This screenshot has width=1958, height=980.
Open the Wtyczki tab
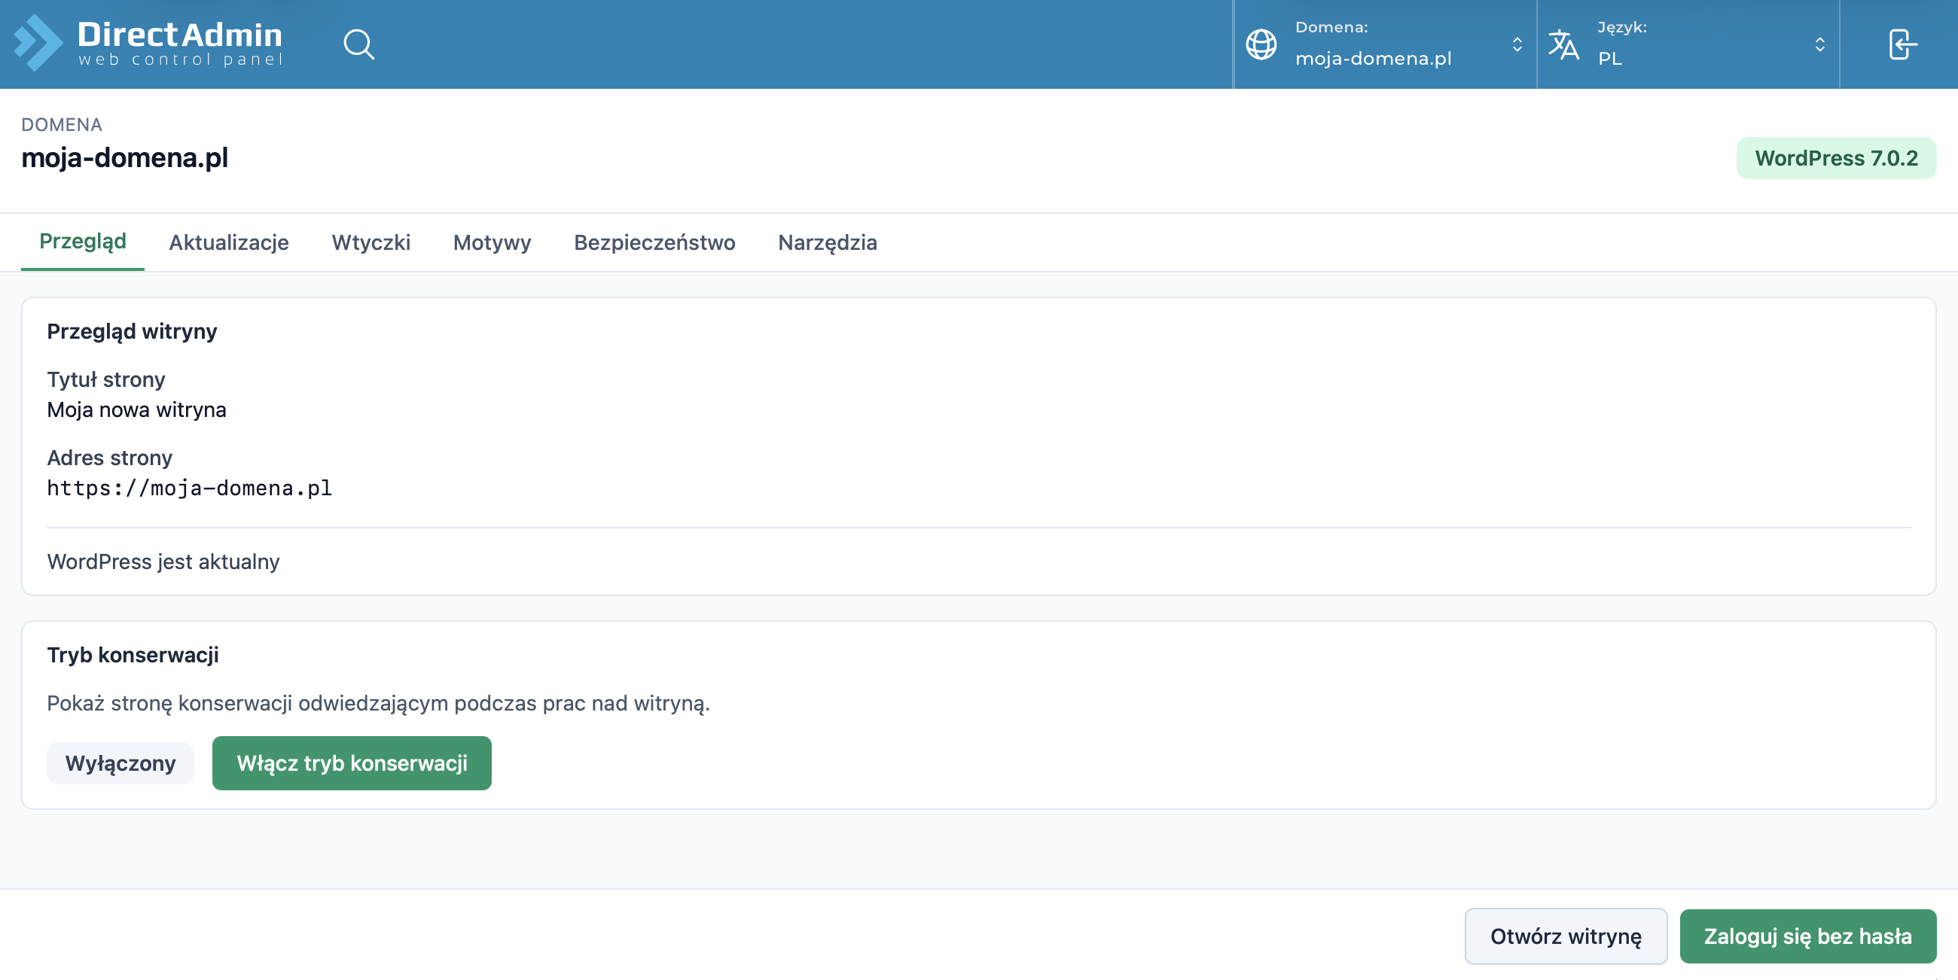(x=371, y=242)
